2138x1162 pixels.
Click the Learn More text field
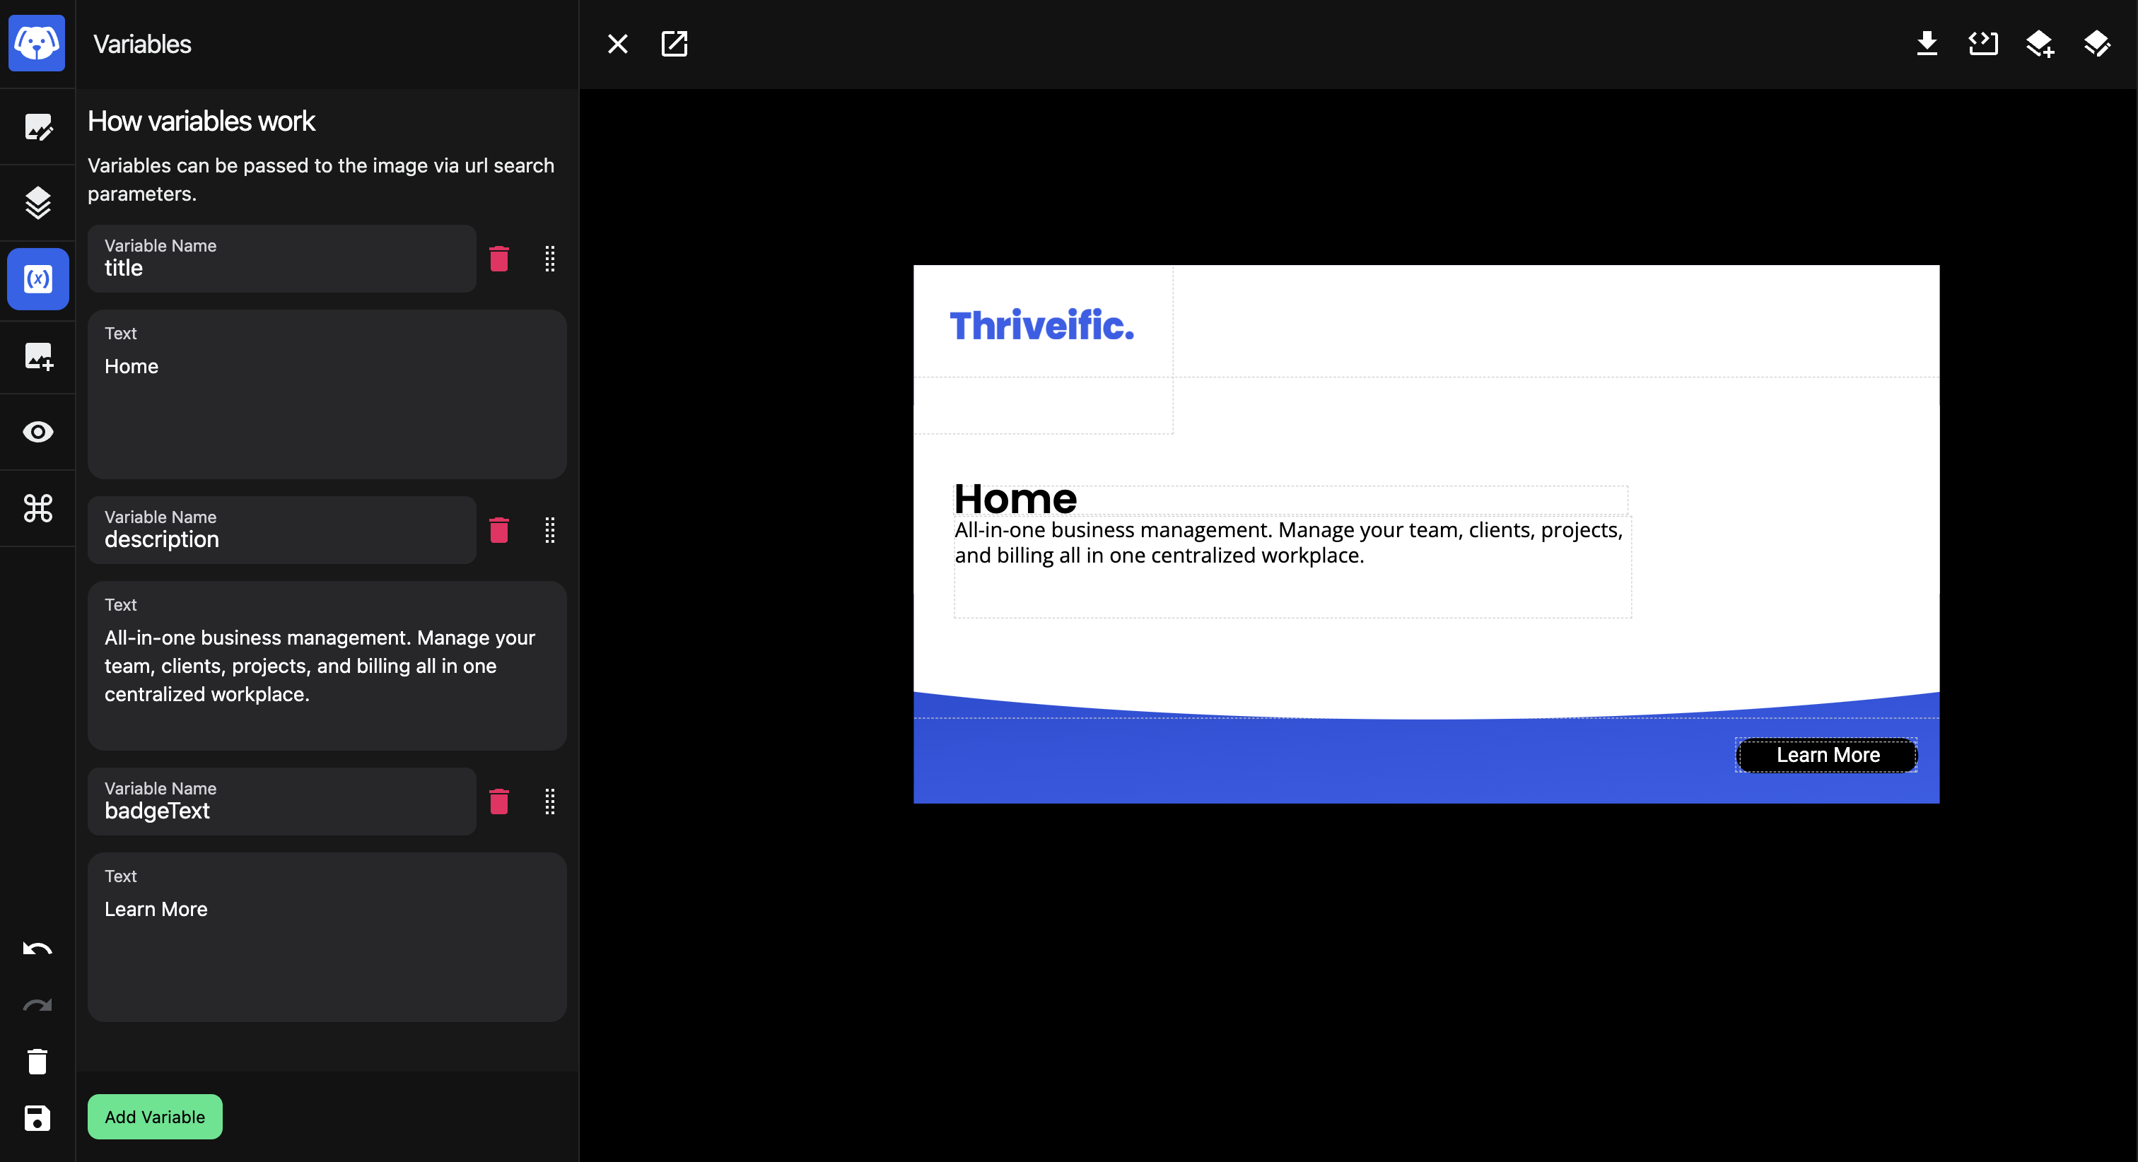pos(327,937)
